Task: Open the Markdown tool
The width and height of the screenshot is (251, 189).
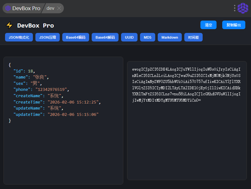Action: click(x=170, y=37)
